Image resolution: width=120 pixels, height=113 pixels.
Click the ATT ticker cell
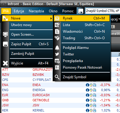click(x=5, y=70)
